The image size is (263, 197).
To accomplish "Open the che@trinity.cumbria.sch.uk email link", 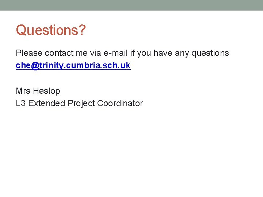I will point(73,66).
